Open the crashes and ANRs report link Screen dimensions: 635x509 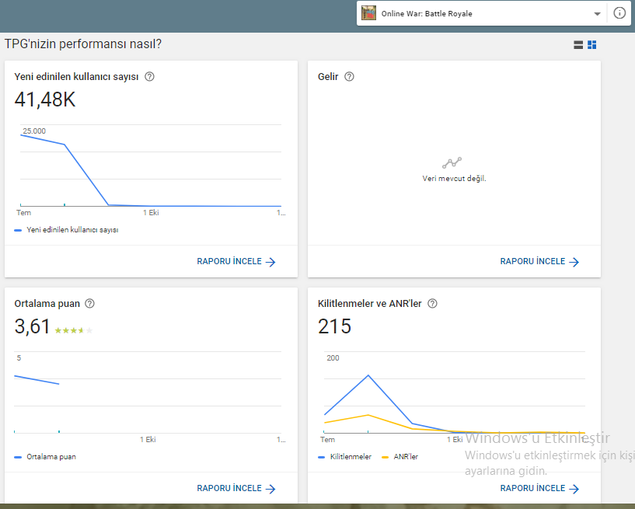(x=539, y=488)
